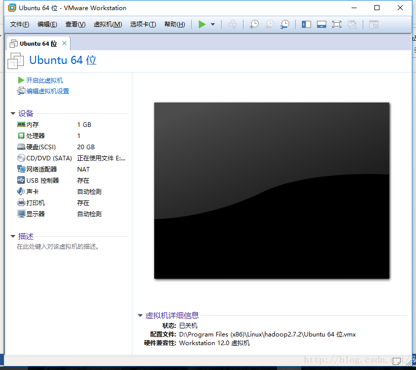The height and width of the screenshot is (370, 416).
Task: Click the 显示器 display icon
Action: (21, 214)
